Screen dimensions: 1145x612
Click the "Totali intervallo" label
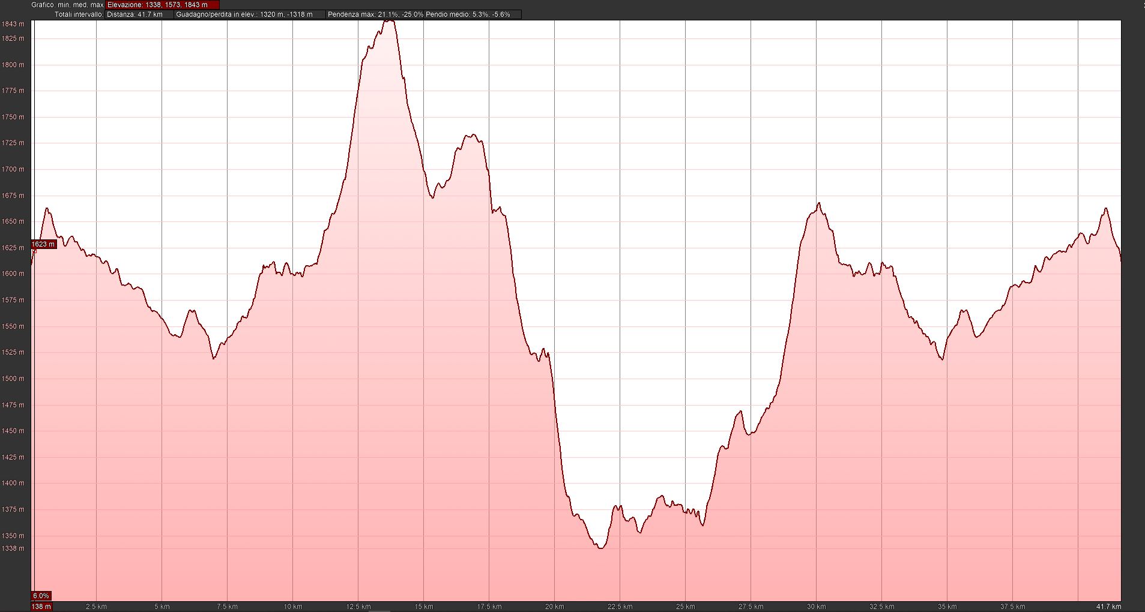(79, 14)
